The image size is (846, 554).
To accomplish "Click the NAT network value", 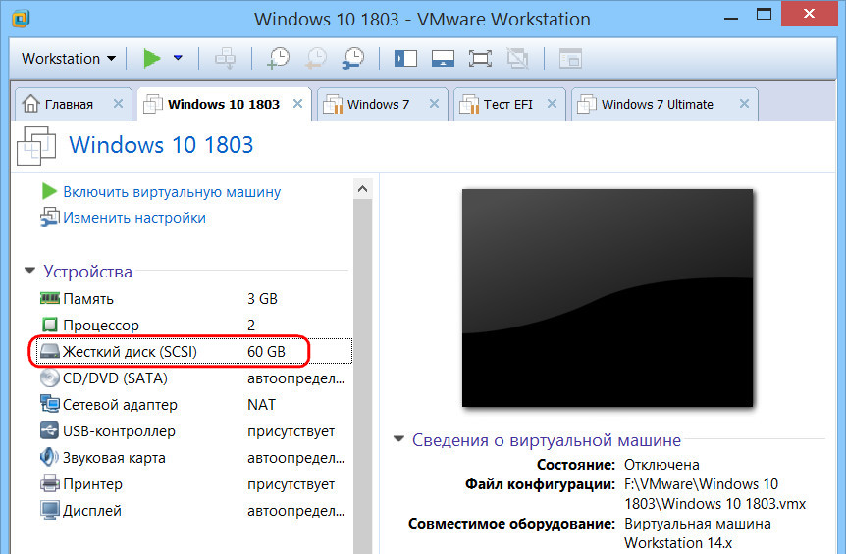I will click(x=262, y=405).
